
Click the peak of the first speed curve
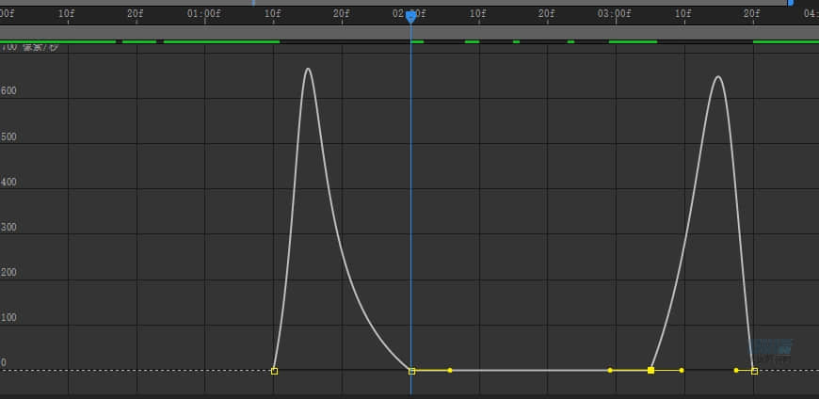pos(307,69)
